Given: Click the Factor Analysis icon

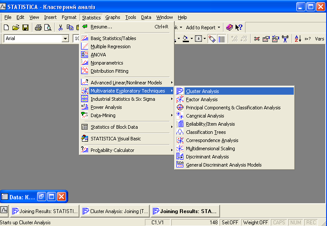Looking at the screenshot, I should pos(180,99).
